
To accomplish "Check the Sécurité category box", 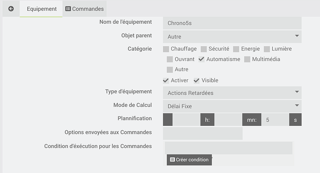I will [204, 49].
